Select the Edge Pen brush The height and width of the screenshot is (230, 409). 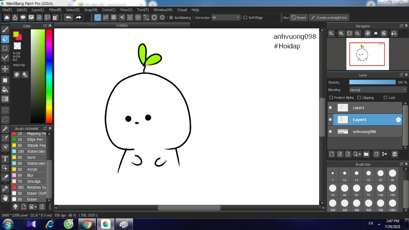click(29, 139)
